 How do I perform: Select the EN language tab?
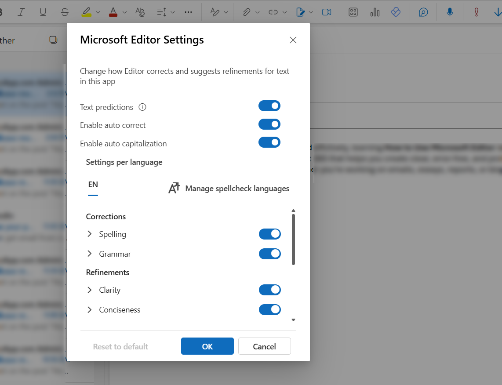(x=93, y=185)
